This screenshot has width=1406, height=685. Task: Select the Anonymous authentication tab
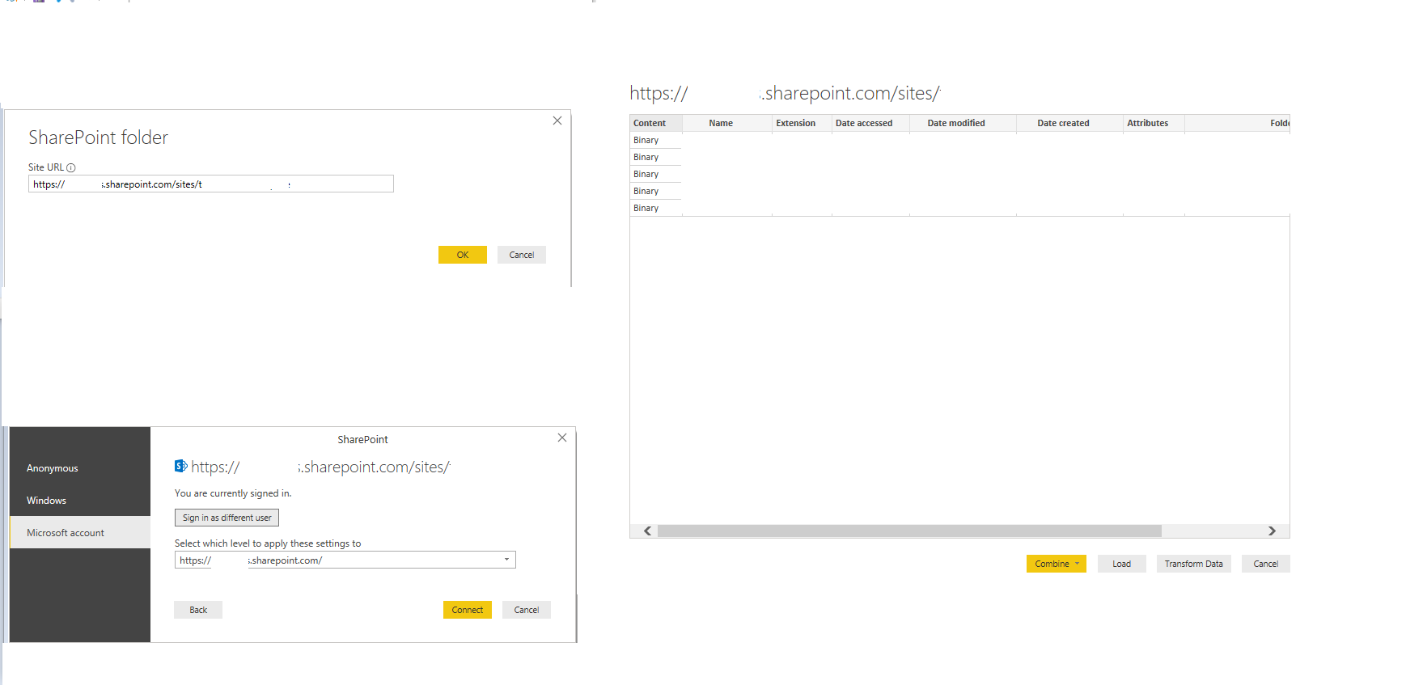click(x=80, y=468)
